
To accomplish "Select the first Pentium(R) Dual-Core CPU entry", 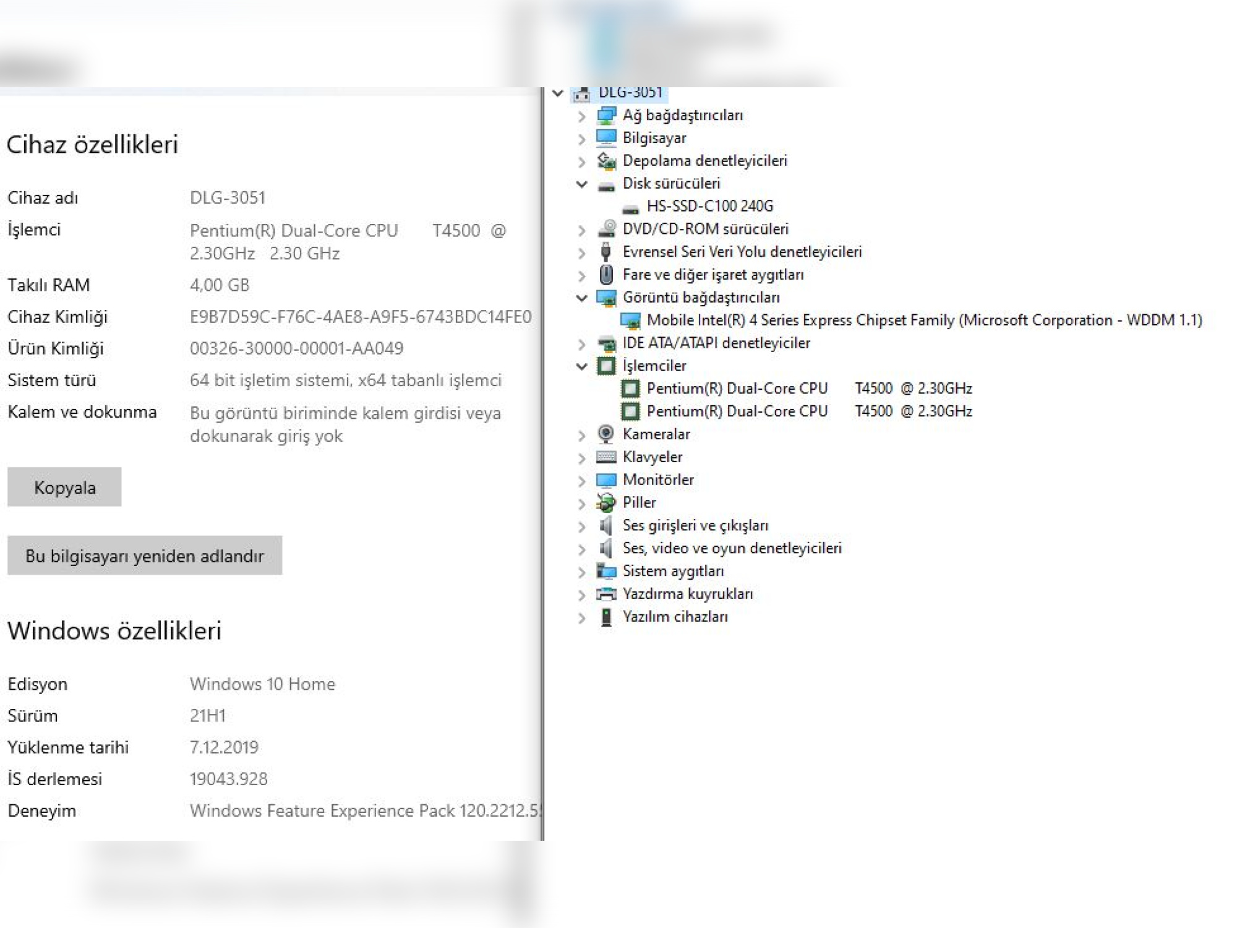I will click(810, 389).
